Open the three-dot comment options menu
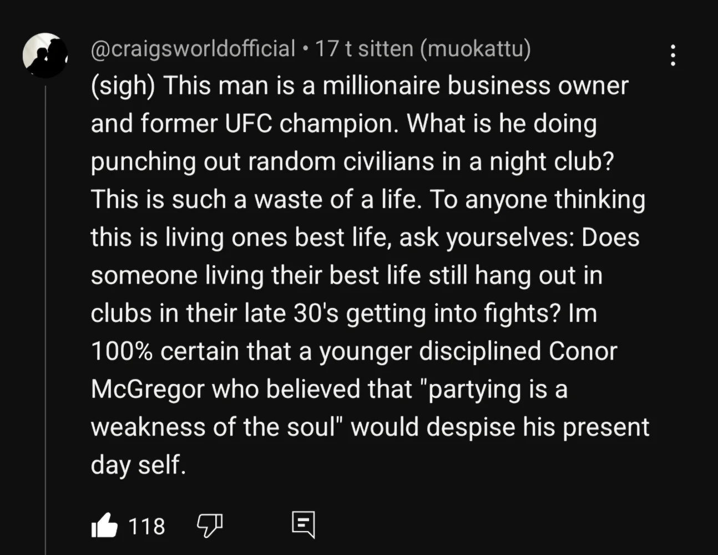Screen dimensions: 718x555 click(x=673, y=56)
